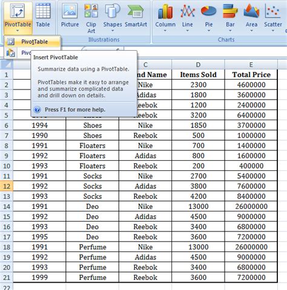Select Deo cell in row 15
Viewport: 287px width, 290px height.
click(93, 217)
